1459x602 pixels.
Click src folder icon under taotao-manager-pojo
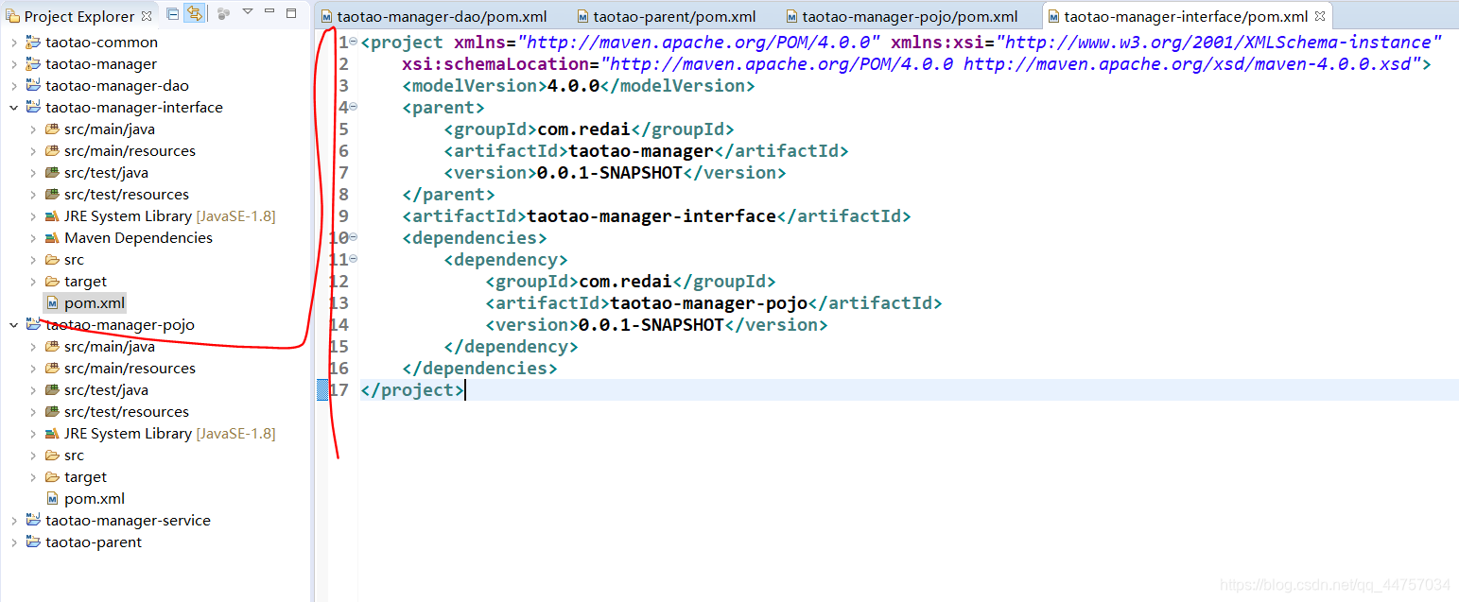click(52, 456)
